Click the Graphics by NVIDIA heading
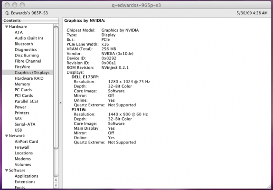The width and height of the screenshot is (273, 190). pyautogui.click(x=85, y=20)
